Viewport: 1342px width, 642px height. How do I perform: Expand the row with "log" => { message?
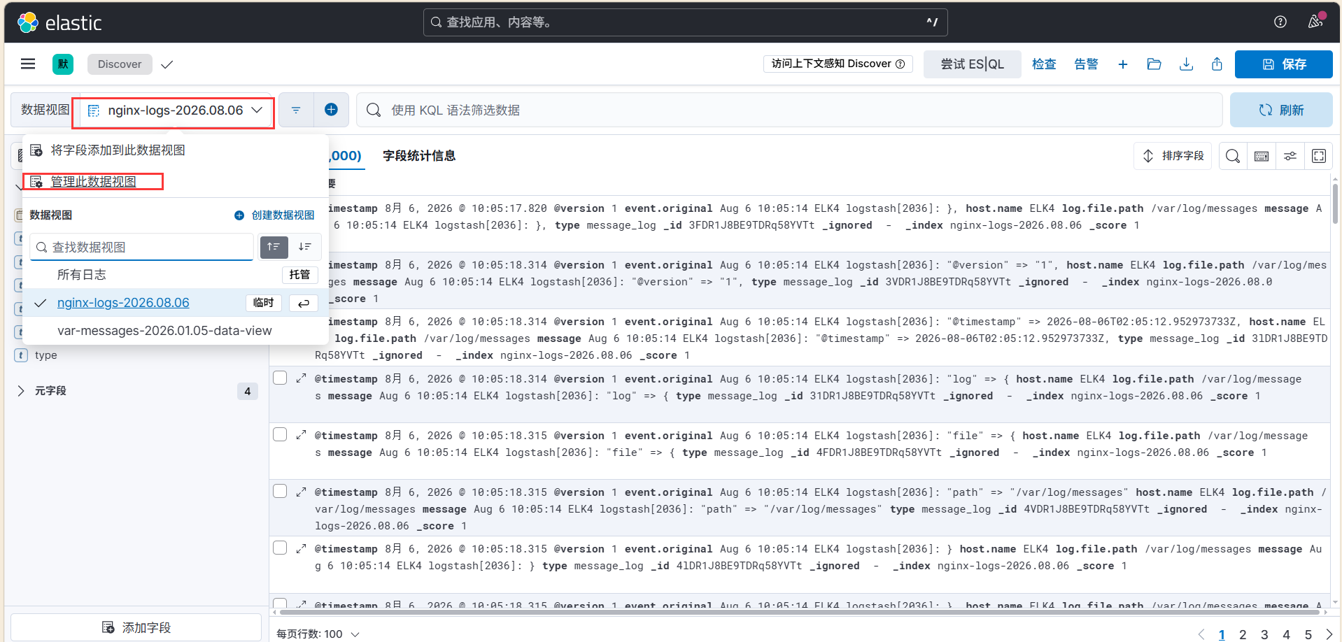tap(301, 378)
